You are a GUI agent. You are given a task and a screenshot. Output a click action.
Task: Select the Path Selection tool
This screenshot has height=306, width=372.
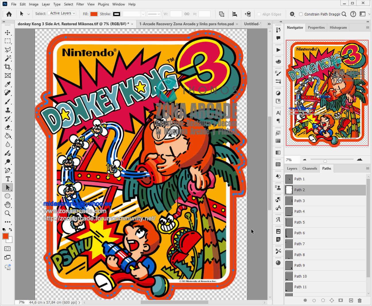click(8, 187)
